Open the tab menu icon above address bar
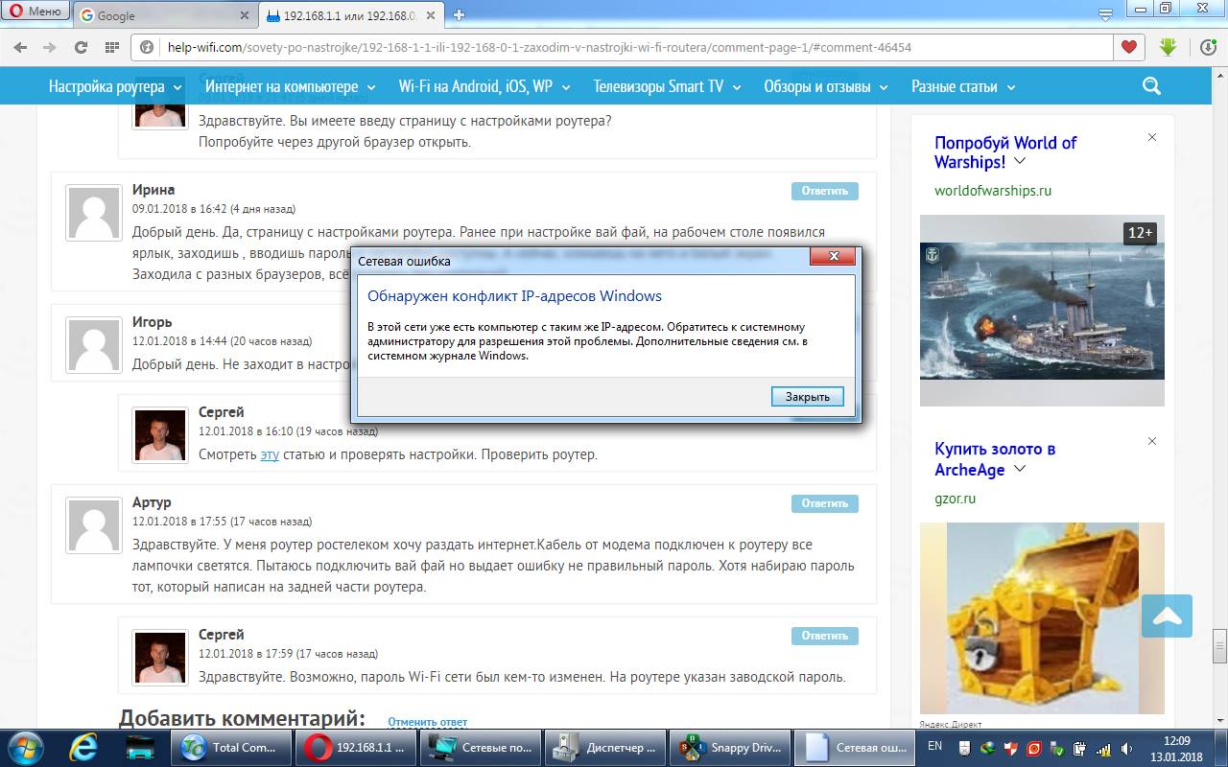The image size is (1228, 767). point(1106,14)
